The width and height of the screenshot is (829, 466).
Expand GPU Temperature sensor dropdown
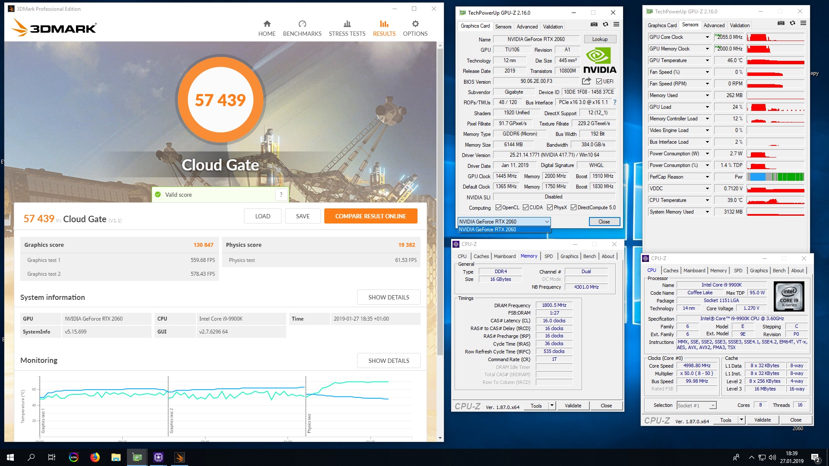pyautogui.click(x=707, y=60)
